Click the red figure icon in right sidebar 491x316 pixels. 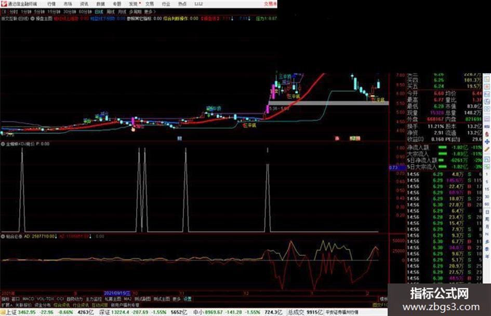click(x=487, y=134)
